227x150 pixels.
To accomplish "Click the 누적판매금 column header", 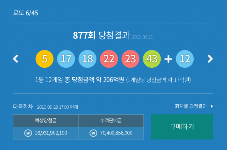I will [x=111, y=120].
